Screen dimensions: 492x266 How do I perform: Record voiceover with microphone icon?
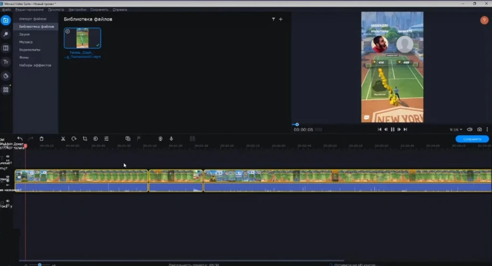(x=172, y=139)
